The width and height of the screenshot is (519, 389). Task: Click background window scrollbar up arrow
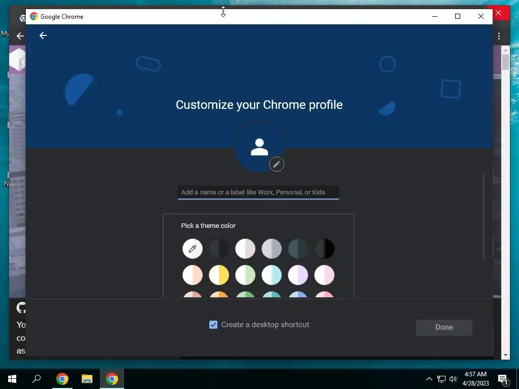pyautogui.click(x=505, y=50)
